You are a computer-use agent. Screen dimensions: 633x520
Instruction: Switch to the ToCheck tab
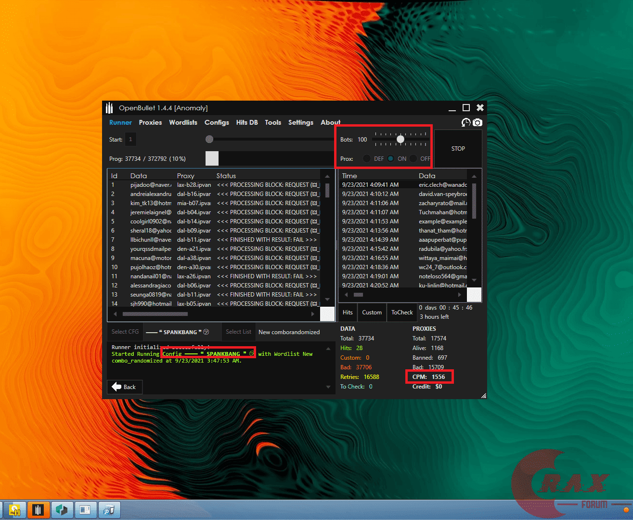(x=402, y=312)
